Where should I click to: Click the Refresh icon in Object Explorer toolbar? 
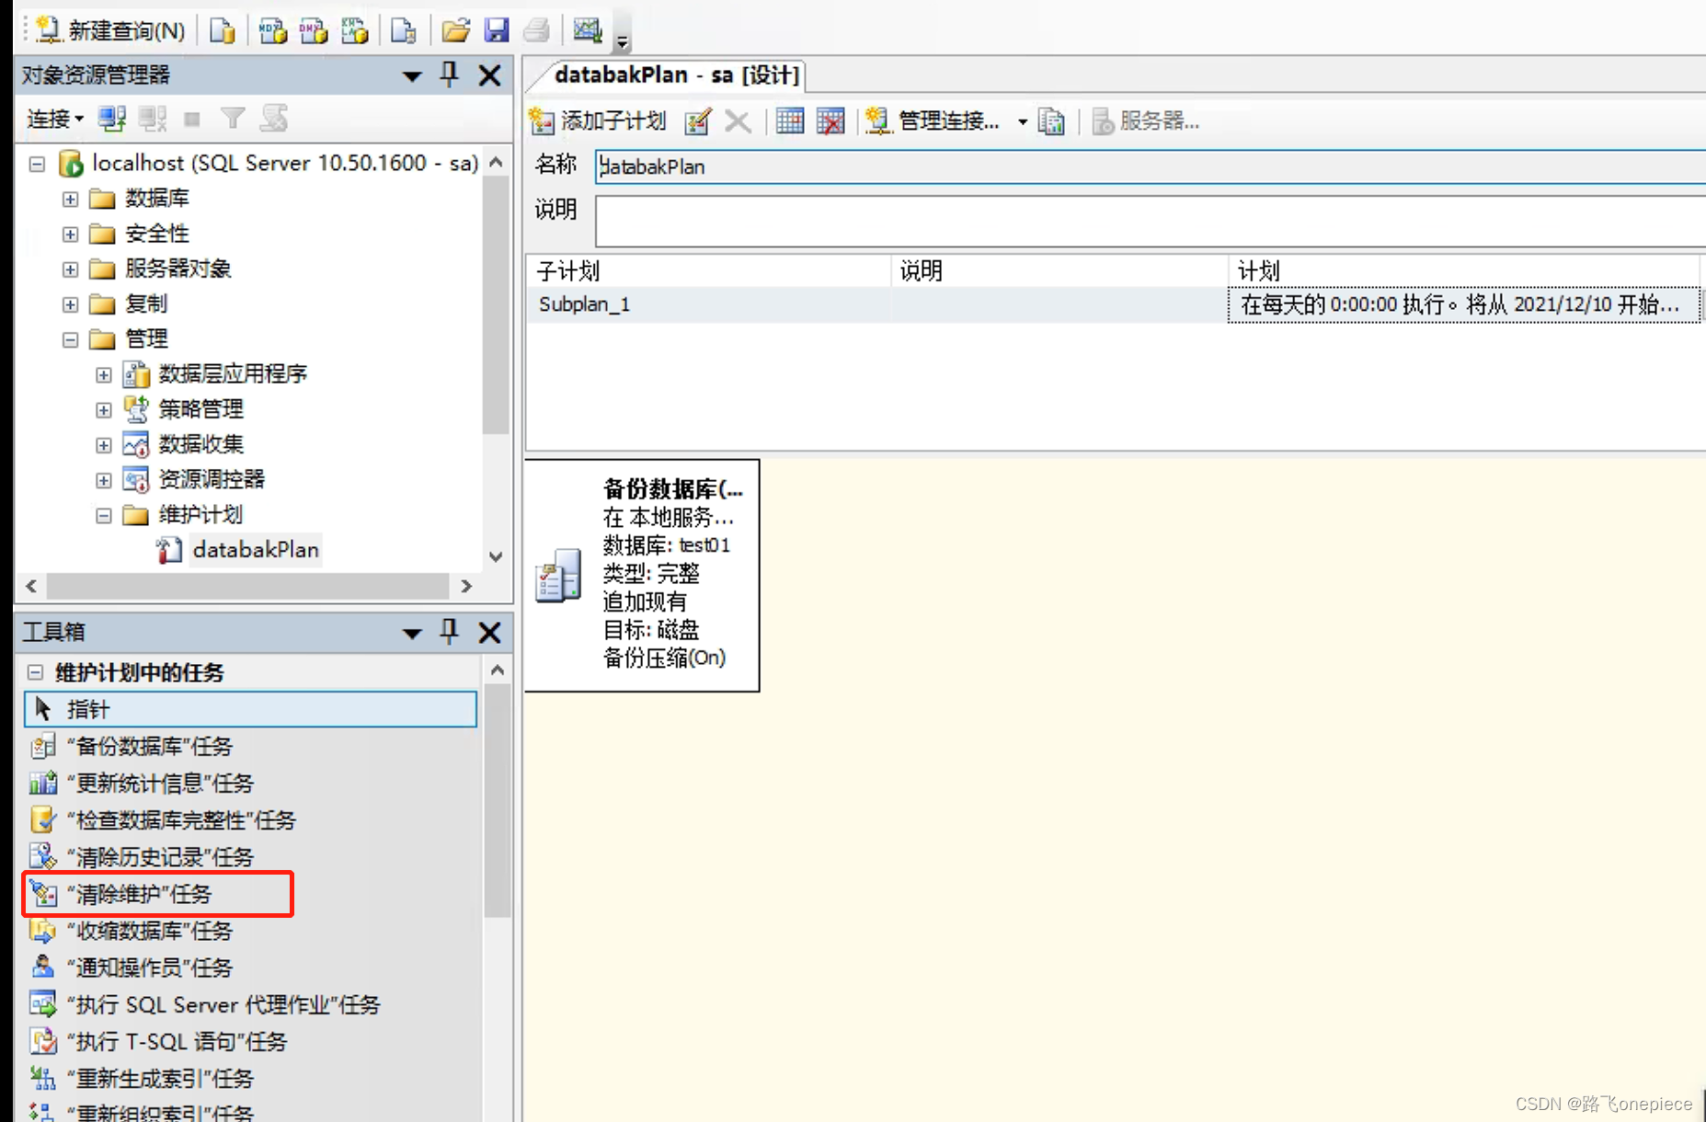(273, 119)
